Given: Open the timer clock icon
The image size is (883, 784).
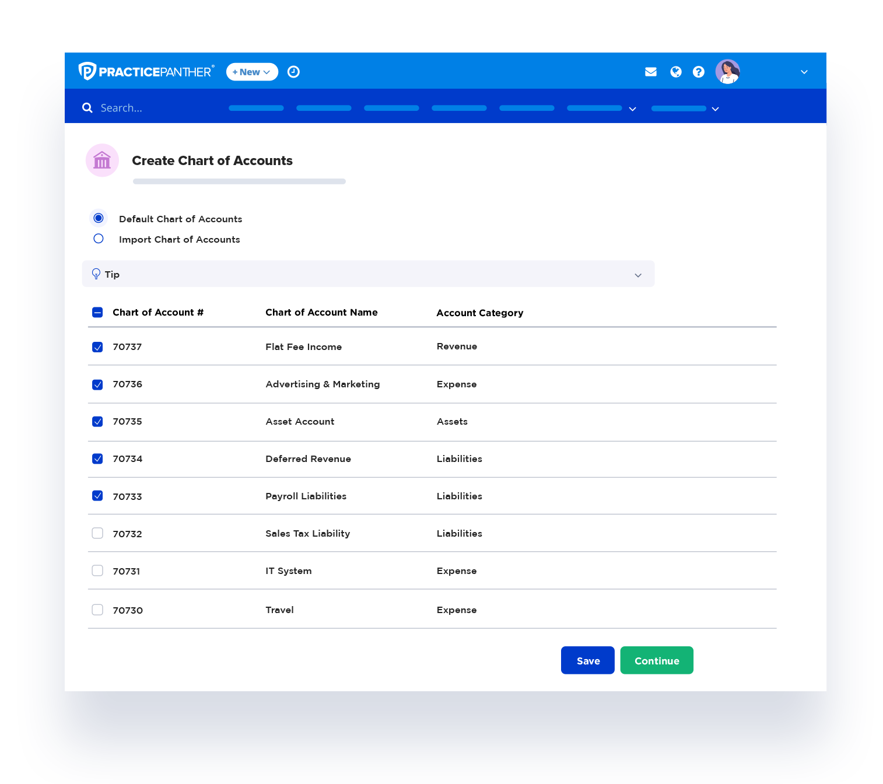Looking at the screenshot, I should coord(293,72).
